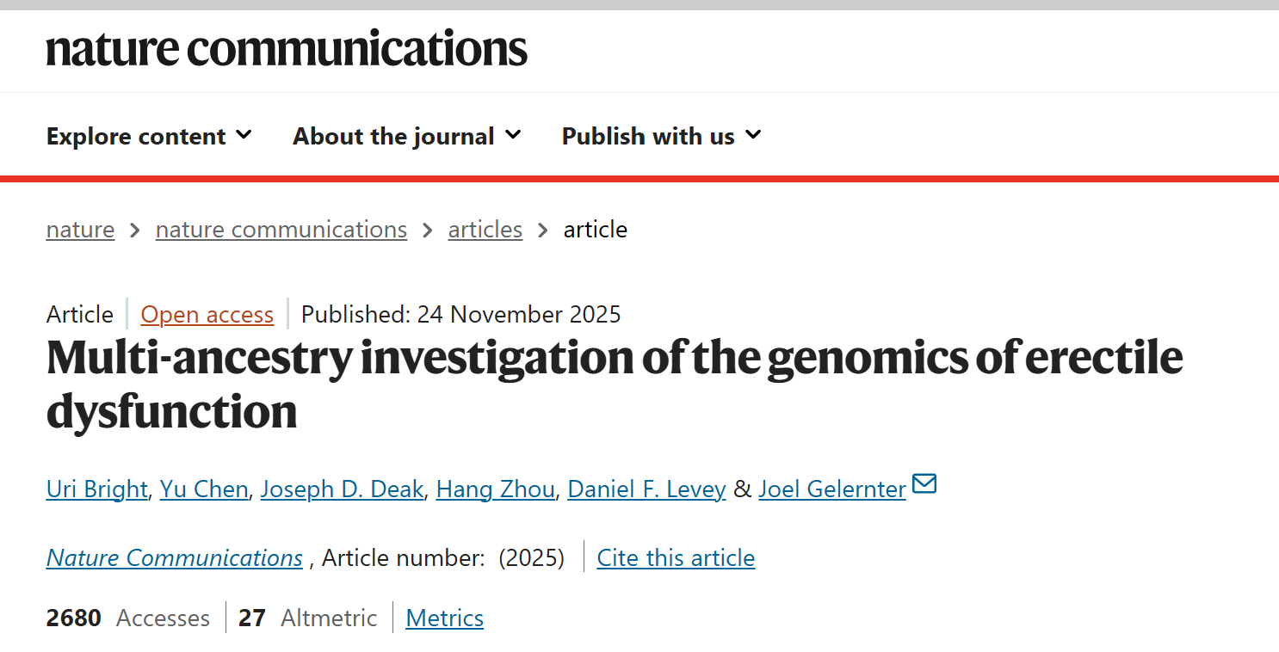Navigate to articles breadcrumb
Screen dimensions: 1279x652
tap(485, 230)
